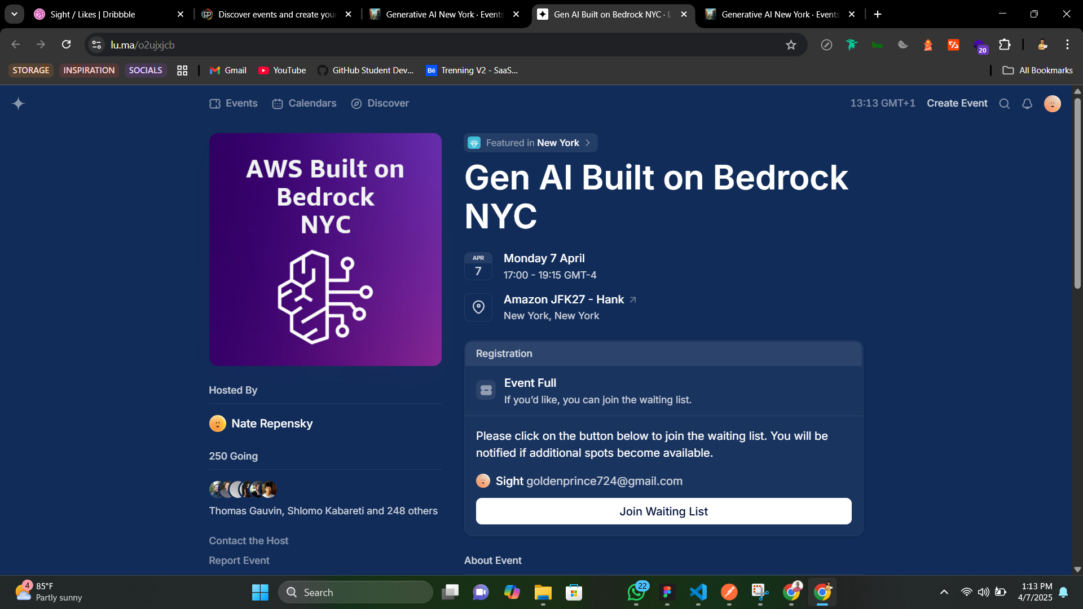Open All Bookmarks folder
1083x609 pixels.
(1038, 70)
